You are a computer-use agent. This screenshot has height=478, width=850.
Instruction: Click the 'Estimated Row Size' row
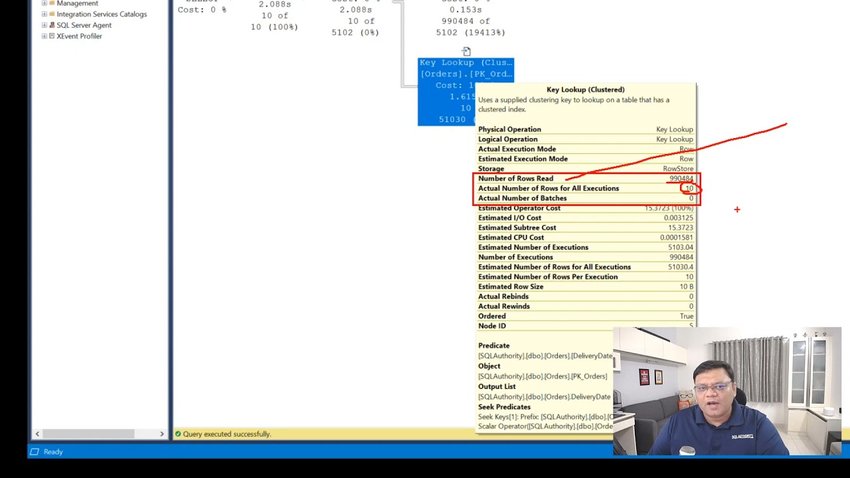pyautogui.click(x=586, y=287)
